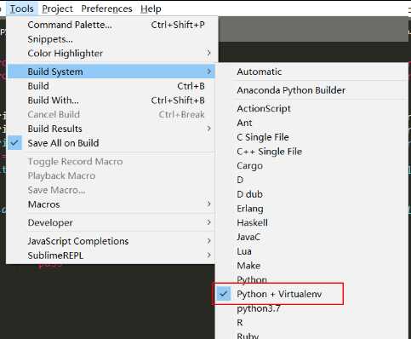411x339 pixels.
Task: Open the Project menu
Action: pyautogui.click(x=57, y=9)
